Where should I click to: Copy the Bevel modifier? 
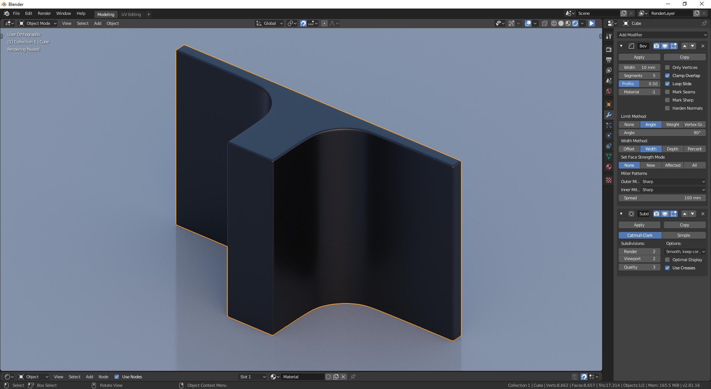tap(684, 57)
